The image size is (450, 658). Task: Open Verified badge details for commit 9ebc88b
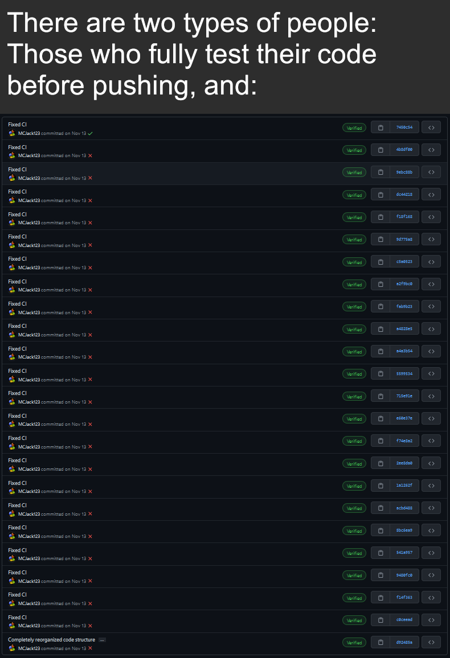pos(354,172)
